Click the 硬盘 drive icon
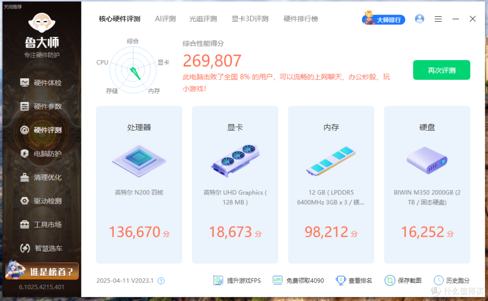488x301 pixels. [427, 160]
